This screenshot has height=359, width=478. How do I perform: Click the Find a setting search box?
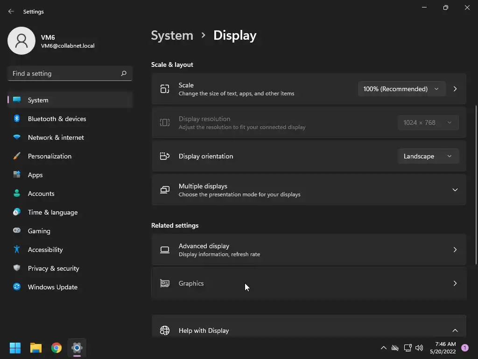[70, 73]
